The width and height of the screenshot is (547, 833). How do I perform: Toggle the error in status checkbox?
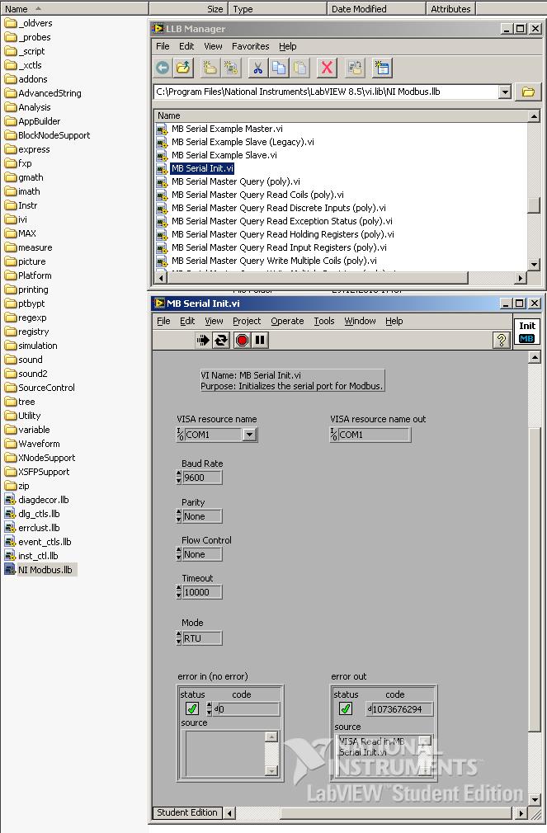[x=192, y=708]
